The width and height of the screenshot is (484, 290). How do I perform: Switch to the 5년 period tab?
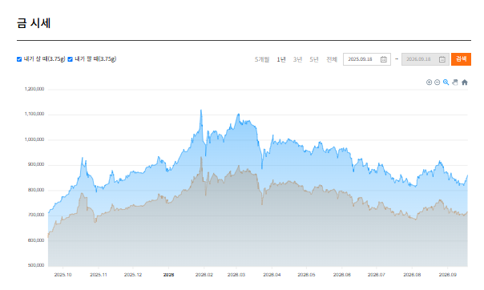[314, 59]
